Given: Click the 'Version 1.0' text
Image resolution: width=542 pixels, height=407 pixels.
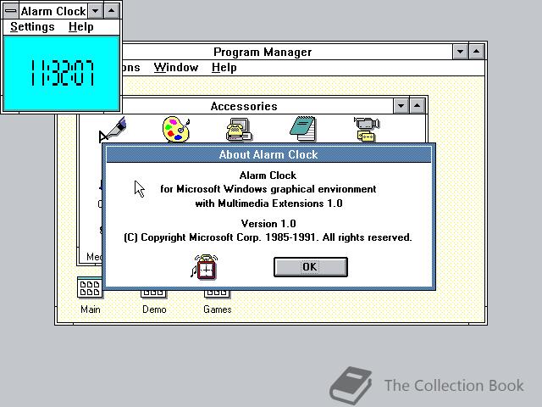Looking at the screenshot, I should [x=268, y=224].
